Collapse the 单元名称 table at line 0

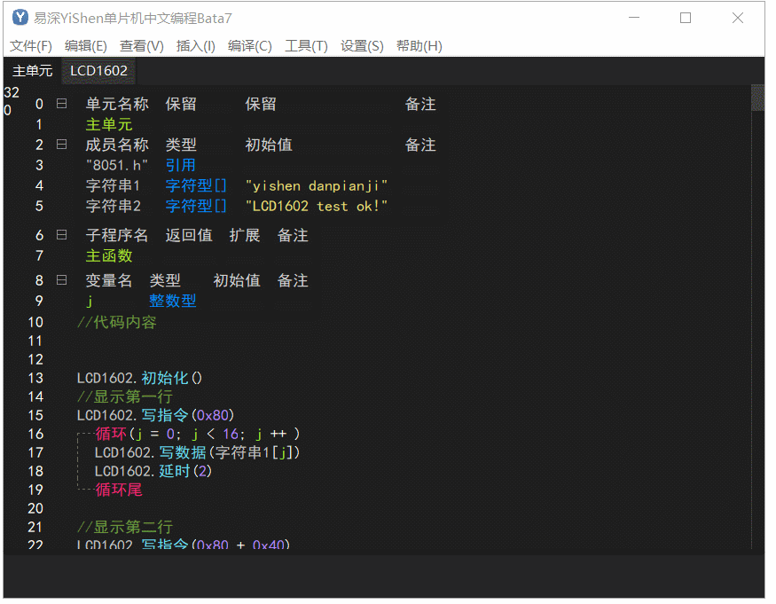[x=61, y=104]
